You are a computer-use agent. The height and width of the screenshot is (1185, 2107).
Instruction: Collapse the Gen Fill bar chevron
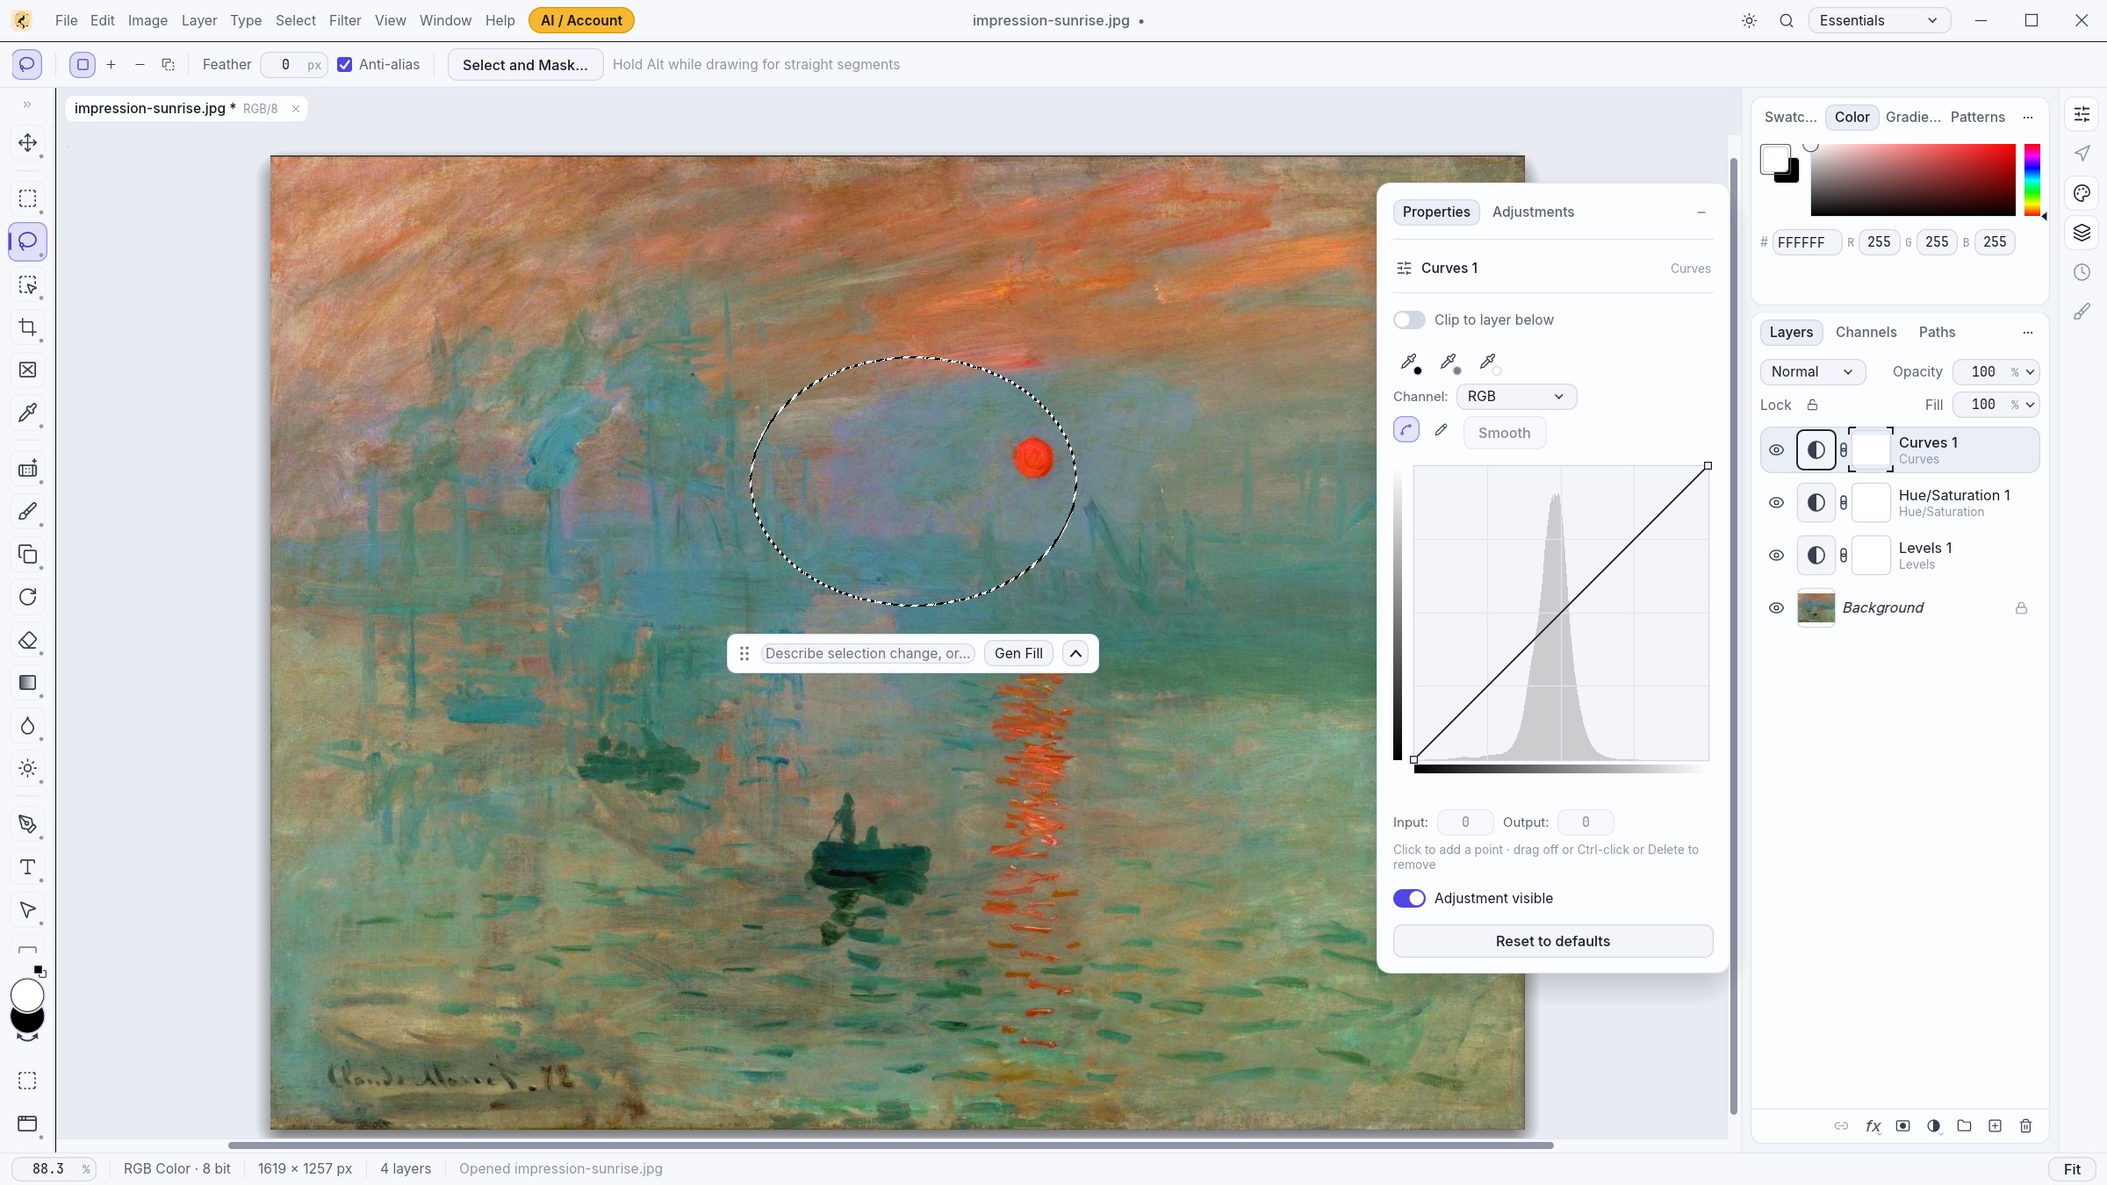pyautogui.click(x=1075, y=653)
